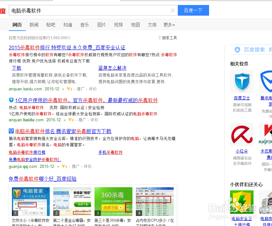Click V3 badge on the first result
Image resolution: width=272 pixels, height=226 pixels.
point(69,89)
